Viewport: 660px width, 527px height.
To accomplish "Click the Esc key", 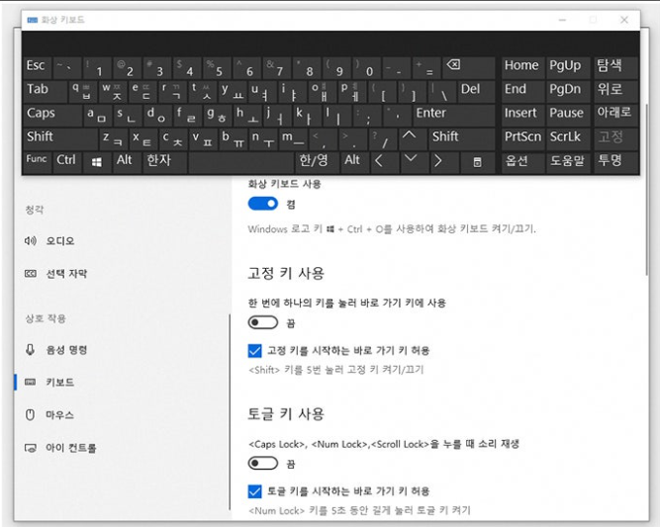I will click(x=37, y=67).
